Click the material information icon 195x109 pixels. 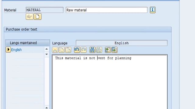153,10
